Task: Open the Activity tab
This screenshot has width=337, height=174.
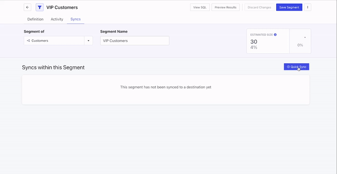Action: 57,19
